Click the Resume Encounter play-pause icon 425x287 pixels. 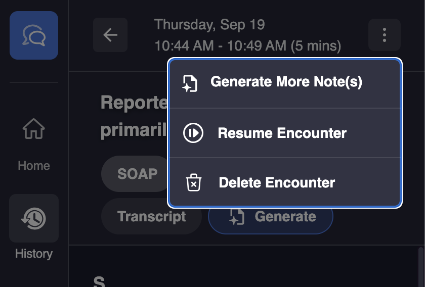click(193, 133)
